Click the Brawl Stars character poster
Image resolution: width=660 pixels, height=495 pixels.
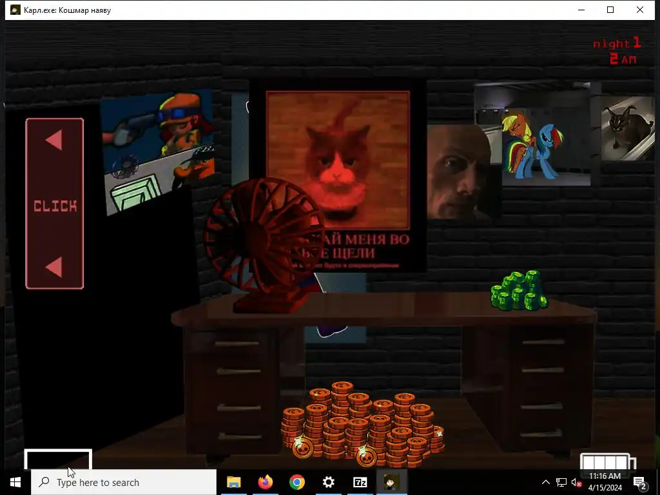pyautogui.click(x=157, y=151)
